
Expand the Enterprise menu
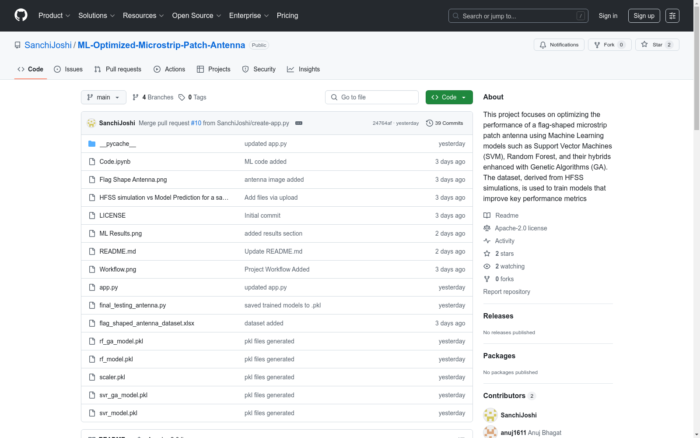[x=249, y=16]
